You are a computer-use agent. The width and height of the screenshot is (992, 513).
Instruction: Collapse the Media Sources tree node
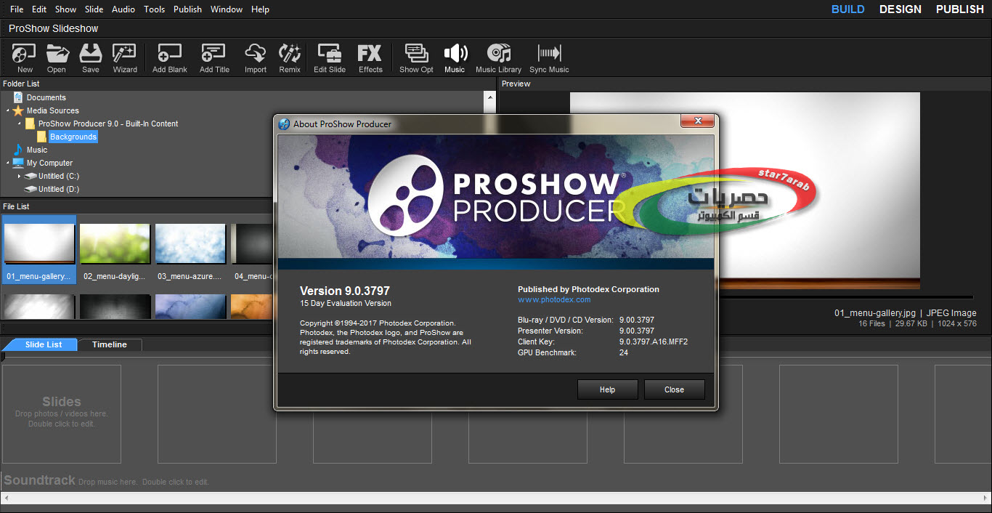[x=8, y=110]
